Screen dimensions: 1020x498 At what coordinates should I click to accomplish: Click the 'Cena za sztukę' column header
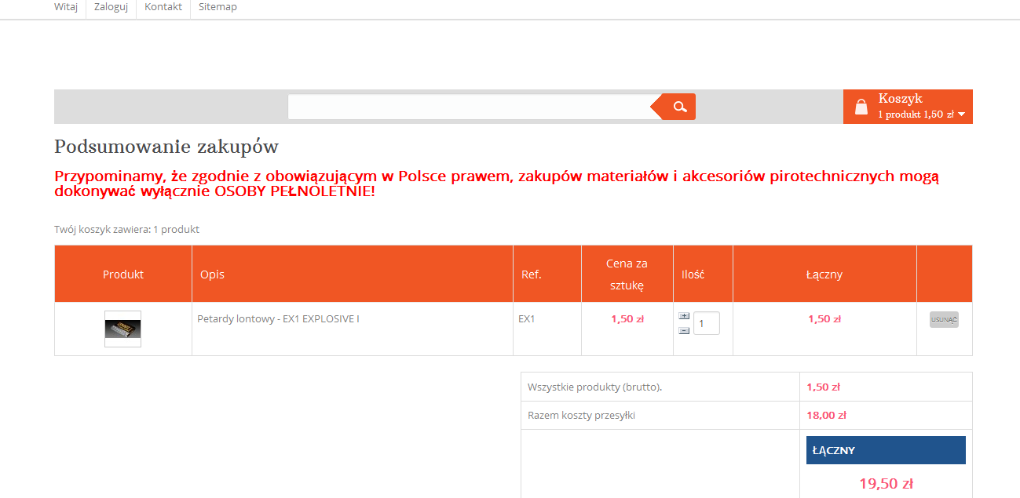627,274
